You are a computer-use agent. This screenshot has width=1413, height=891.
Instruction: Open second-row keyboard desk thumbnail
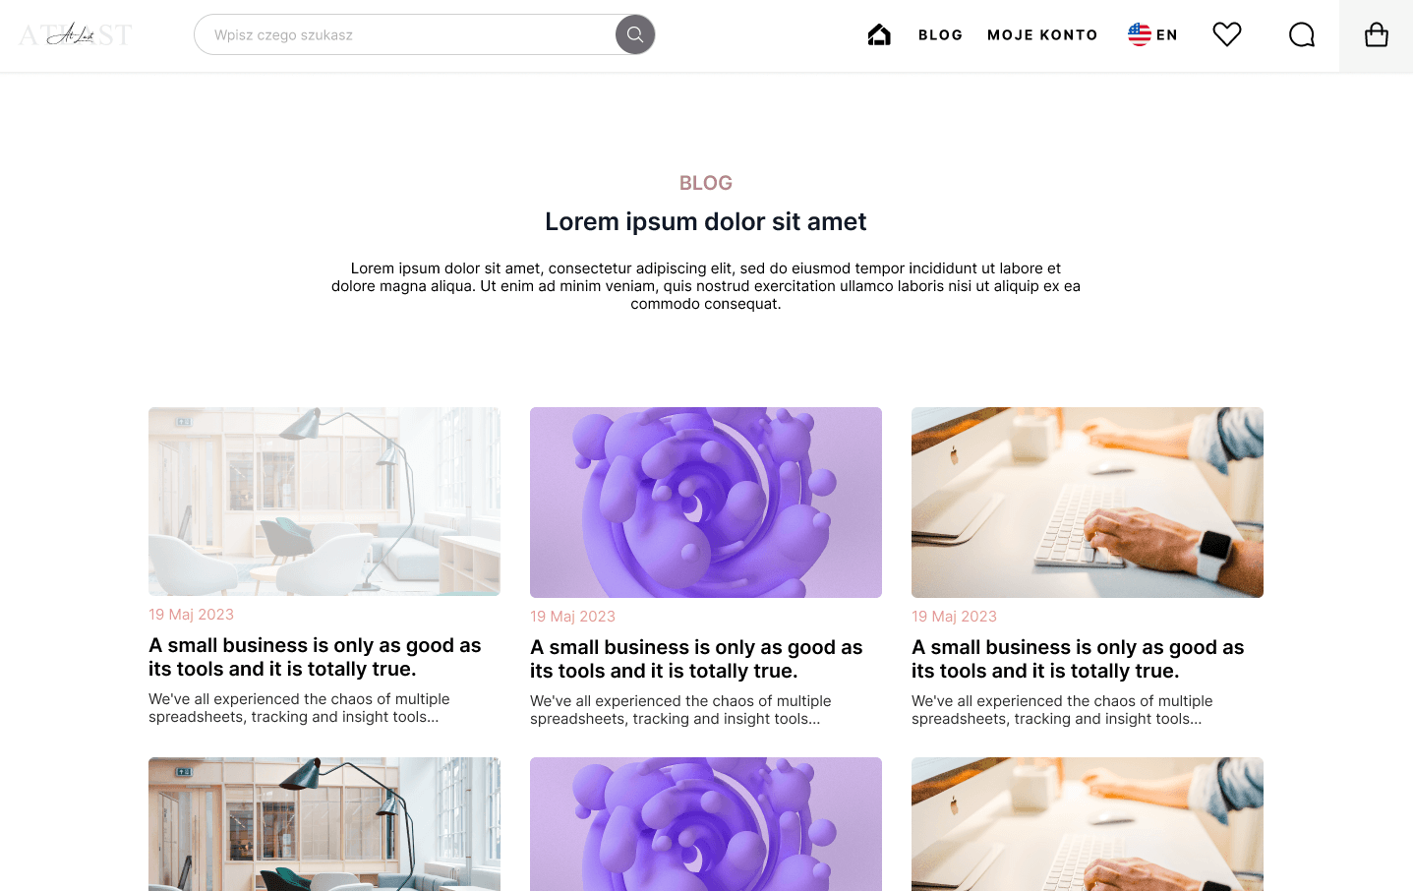[x=1088, y=824]
